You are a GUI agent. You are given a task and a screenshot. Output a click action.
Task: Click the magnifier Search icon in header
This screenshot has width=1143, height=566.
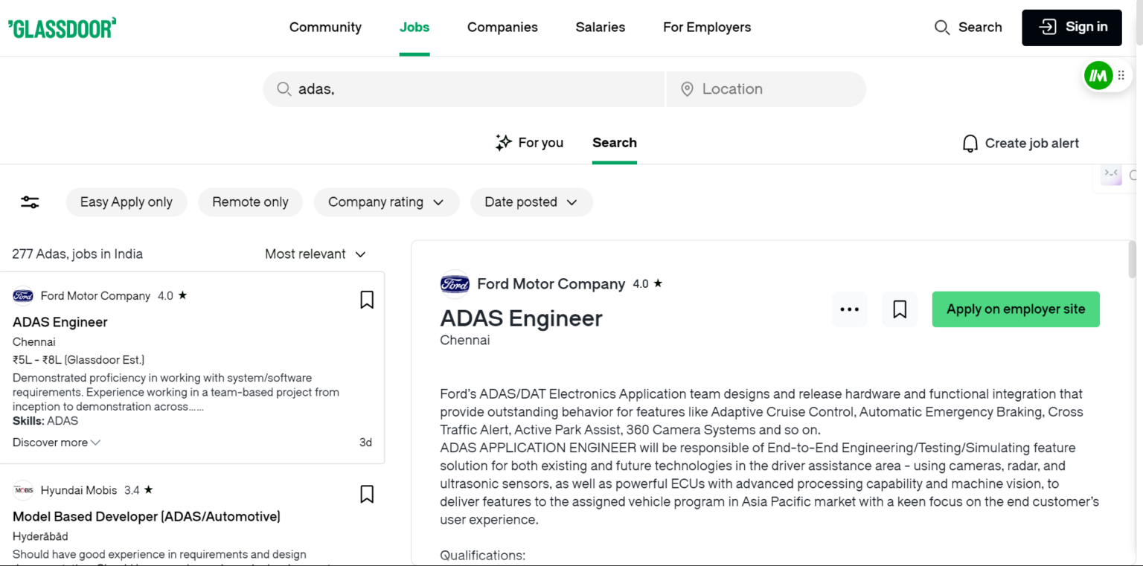tap(941, 28)
